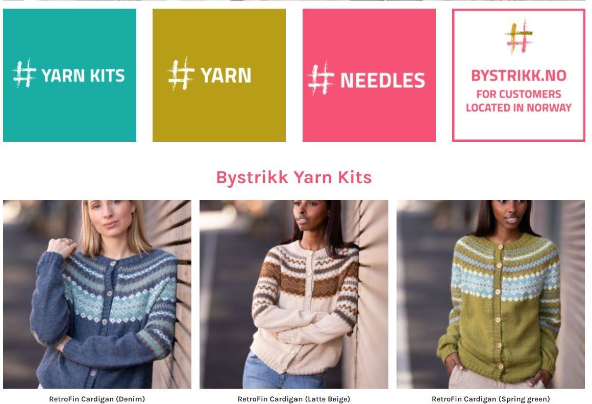Open the Needles category label

(x=383, y=81)
